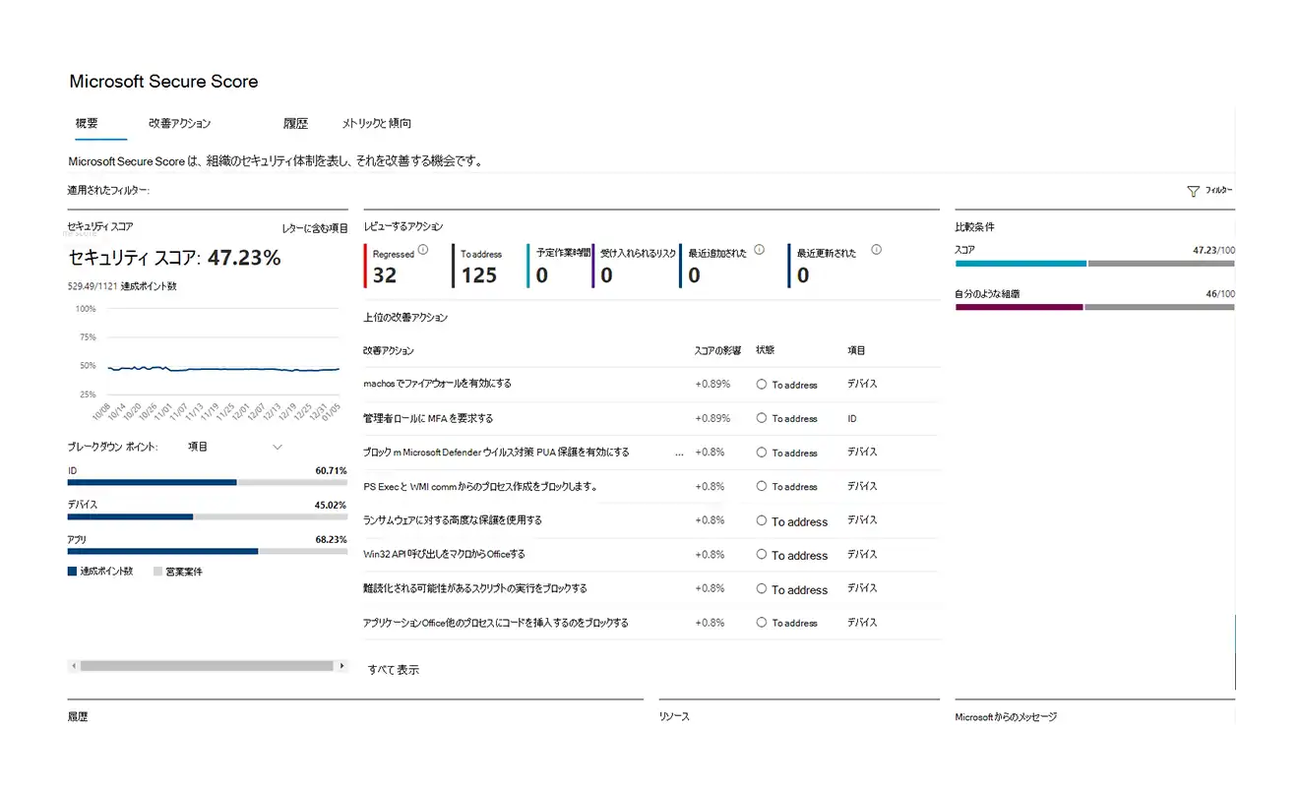The width and height of the screenshot is (1299, 788).
Task: Sort by スコアの影響 column header
Action: 717,350
